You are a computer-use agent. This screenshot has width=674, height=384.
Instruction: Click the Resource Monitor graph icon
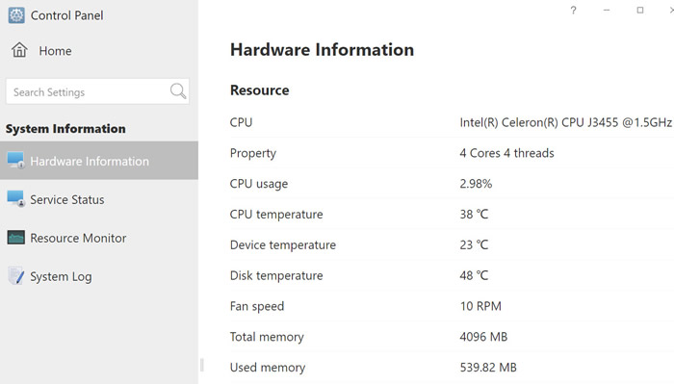point(16,237)
